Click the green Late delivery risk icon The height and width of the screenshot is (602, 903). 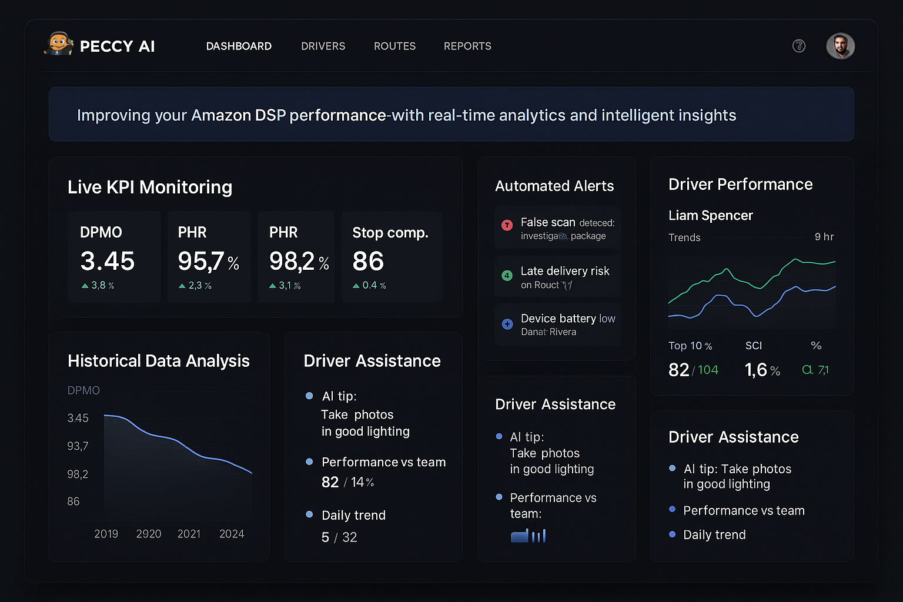click(507, 275)
